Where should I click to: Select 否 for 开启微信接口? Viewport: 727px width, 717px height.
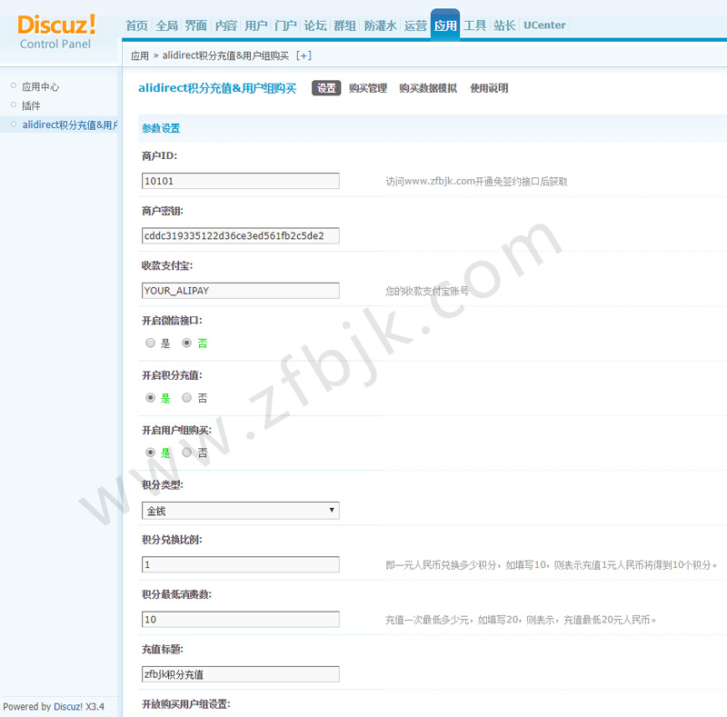tap(186, 343)
